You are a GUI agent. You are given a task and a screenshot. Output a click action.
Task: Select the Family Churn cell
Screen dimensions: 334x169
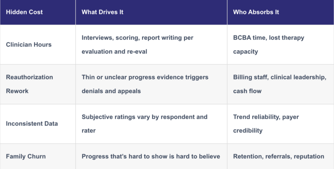pos(38,157)
